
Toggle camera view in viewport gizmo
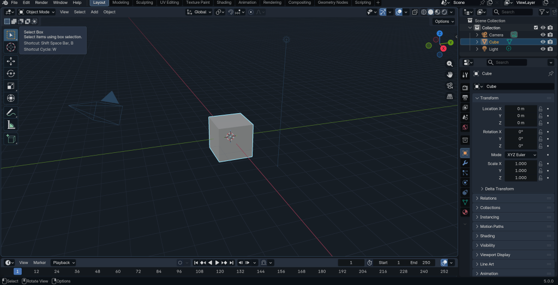pos(449,85)
